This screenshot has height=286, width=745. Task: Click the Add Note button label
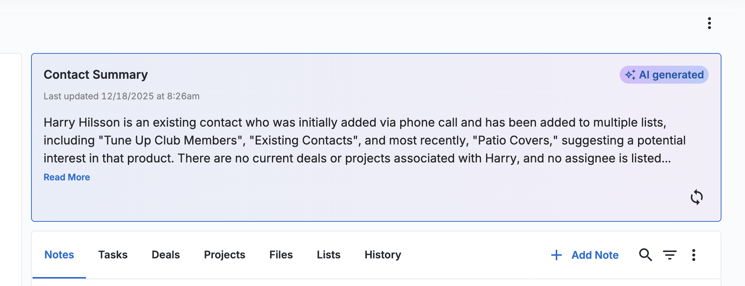595,255
